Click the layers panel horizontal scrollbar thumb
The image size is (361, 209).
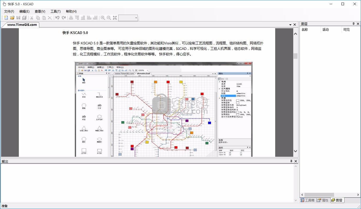point(319,195)
